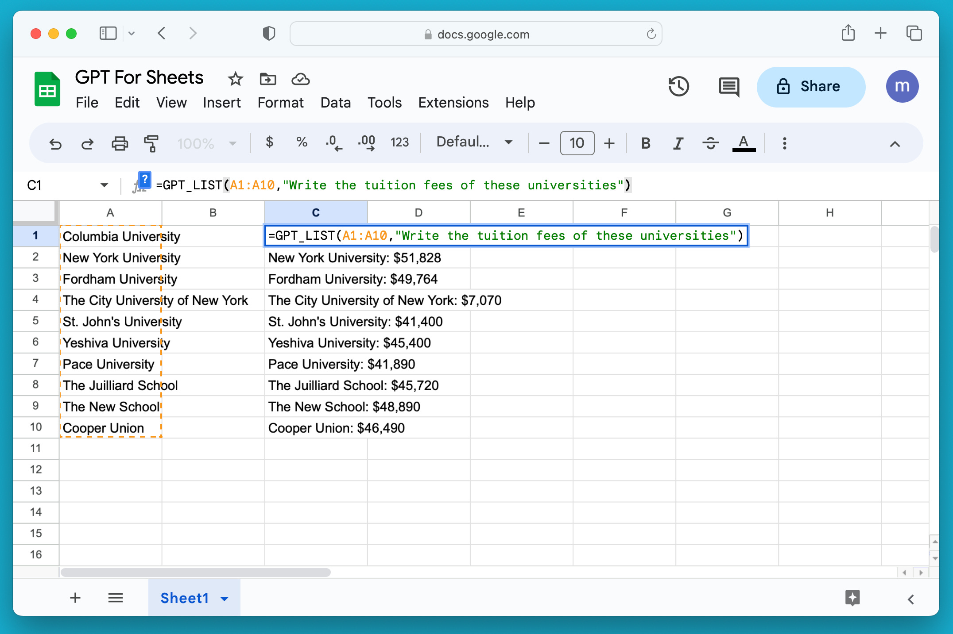This screenshot has height=634, width=953.
Task: Open the Sheet1 tab menu
Action: tap(225, 598)
